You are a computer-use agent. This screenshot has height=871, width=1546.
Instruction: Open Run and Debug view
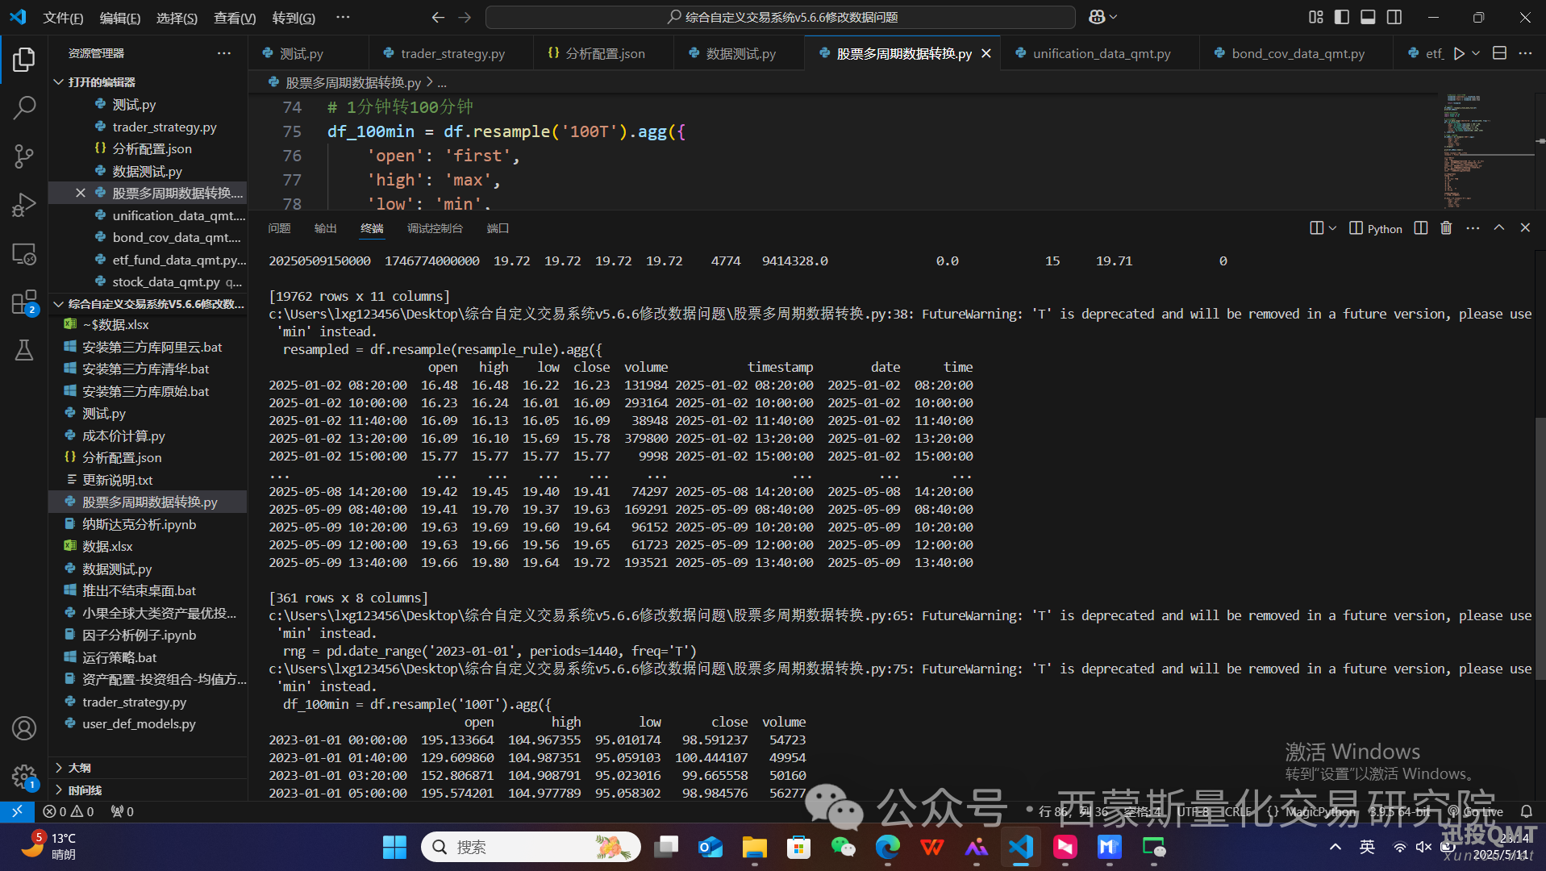click(x=24, y=205)
